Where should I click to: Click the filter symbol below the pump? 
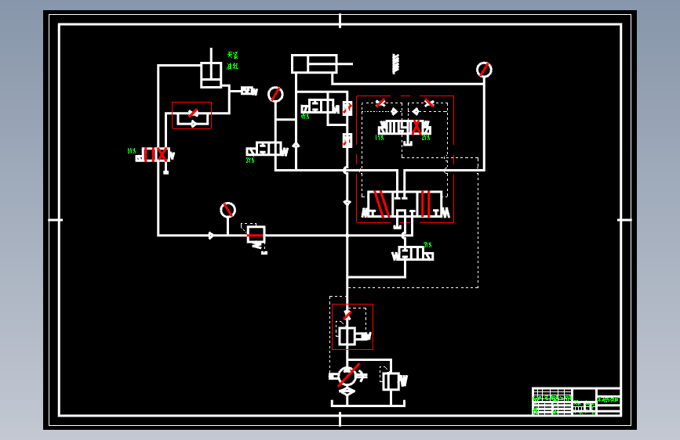point(347,392)
